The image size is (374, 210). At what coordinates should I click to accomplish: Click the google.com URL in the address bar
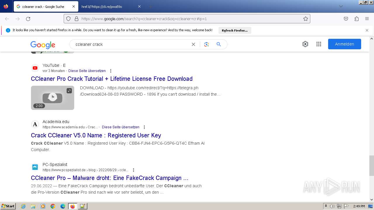pyautogui.click(x=144, y=19)
